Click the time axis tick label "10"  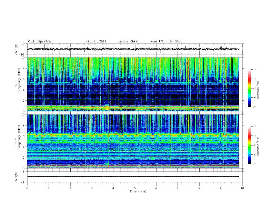(x=242, y=188)
